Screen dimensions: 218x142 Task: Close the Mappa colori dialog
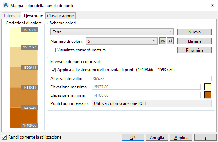212,5
